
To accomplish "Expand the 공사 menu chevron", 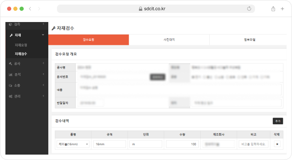I will [43, 63].
